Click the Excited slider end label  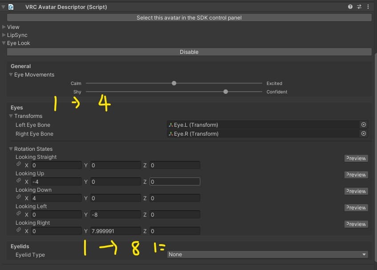(x=274, y=83)
